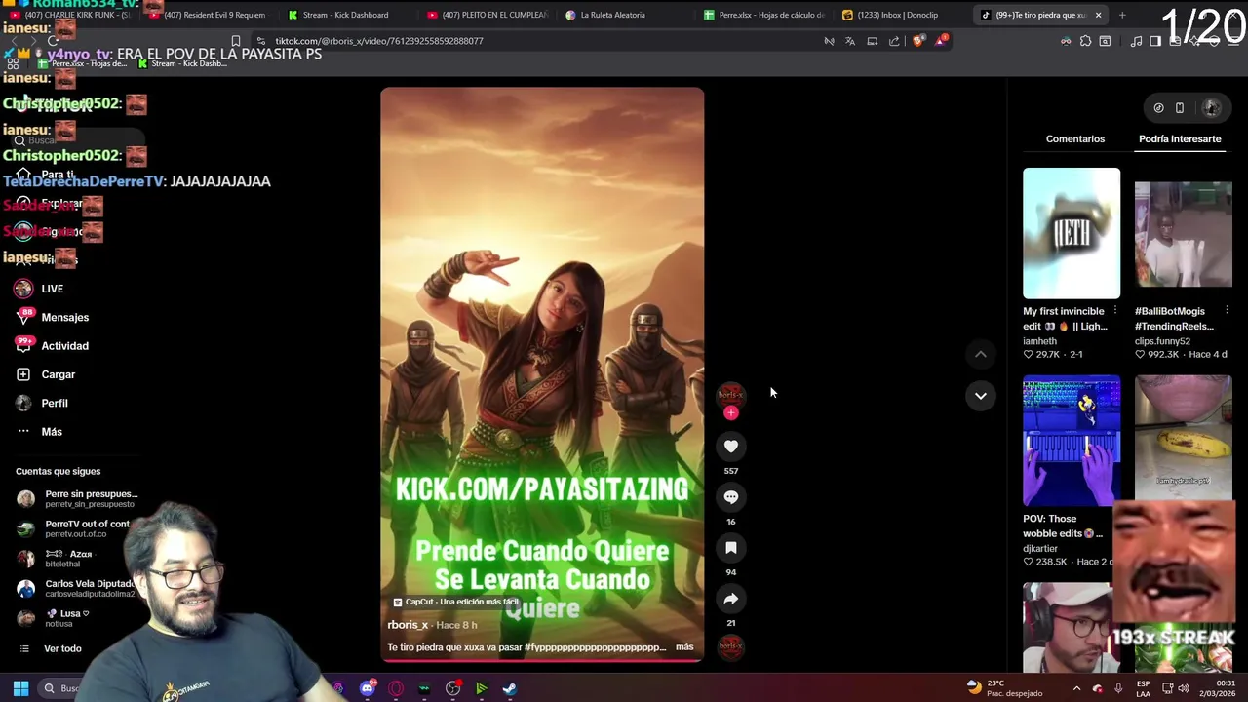Click the taskbar microphone tray icon
Image resolution: width=1248 pixels, height=702 pixels.
1118,688
